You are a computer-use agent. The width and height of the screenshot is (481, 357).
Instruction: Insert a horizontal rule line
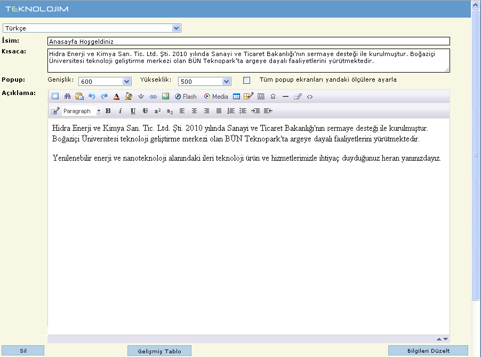tap(285, 97)
